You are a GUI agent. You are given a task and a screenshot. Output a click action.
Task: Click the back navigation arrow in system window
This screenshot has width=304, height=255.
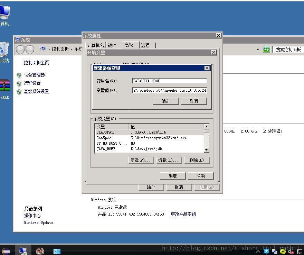pos(20,49)
